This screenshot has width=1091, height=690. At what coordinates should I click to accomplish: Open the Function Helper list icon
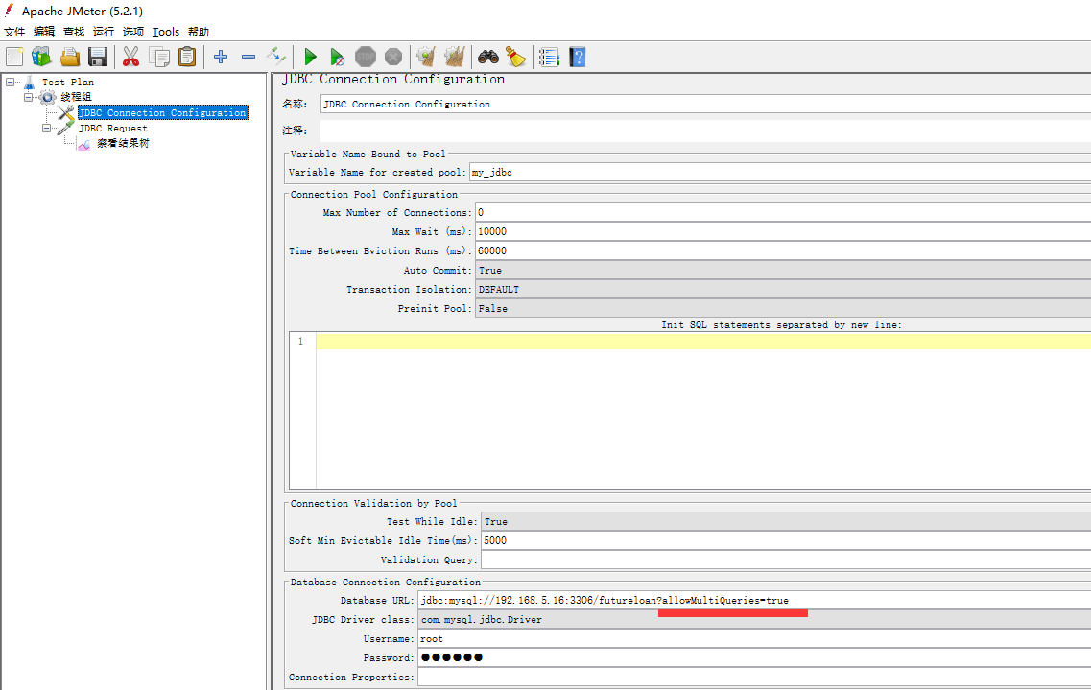pos(548,58)
